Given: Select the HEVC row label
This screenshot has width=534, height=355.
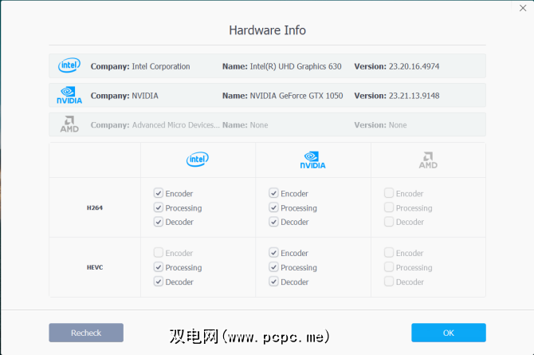Looking at the screenshot, I should [x=95, y=267].
